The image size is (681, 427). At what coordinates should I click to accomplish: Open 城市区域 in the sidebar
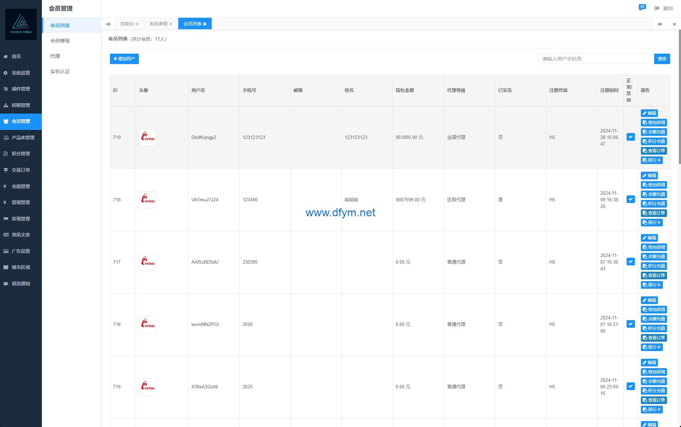[21, 267]
